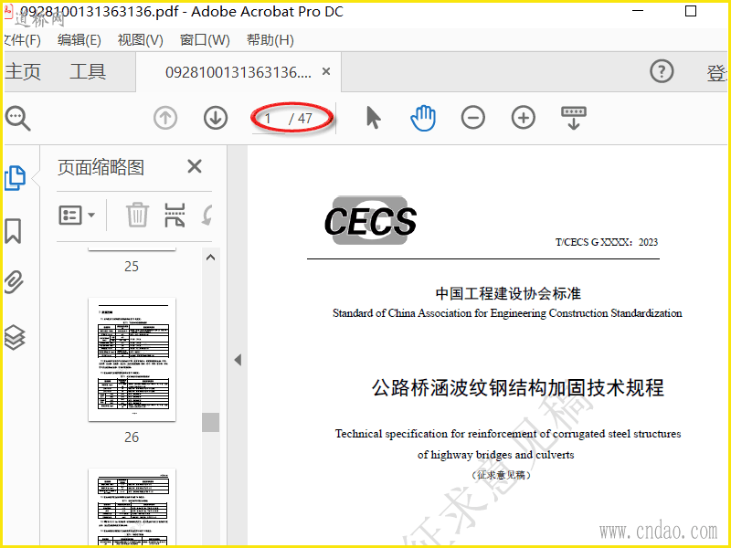Open the 编辑(E) menu
This screenshot has height=548, width=731.
(x=79, y=40)
